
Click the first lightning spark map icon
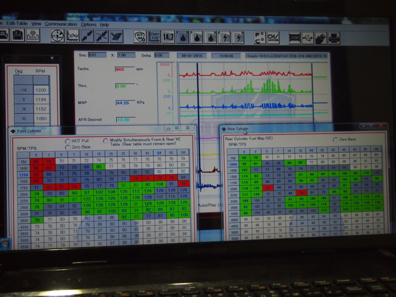click(x=225, y=38)
